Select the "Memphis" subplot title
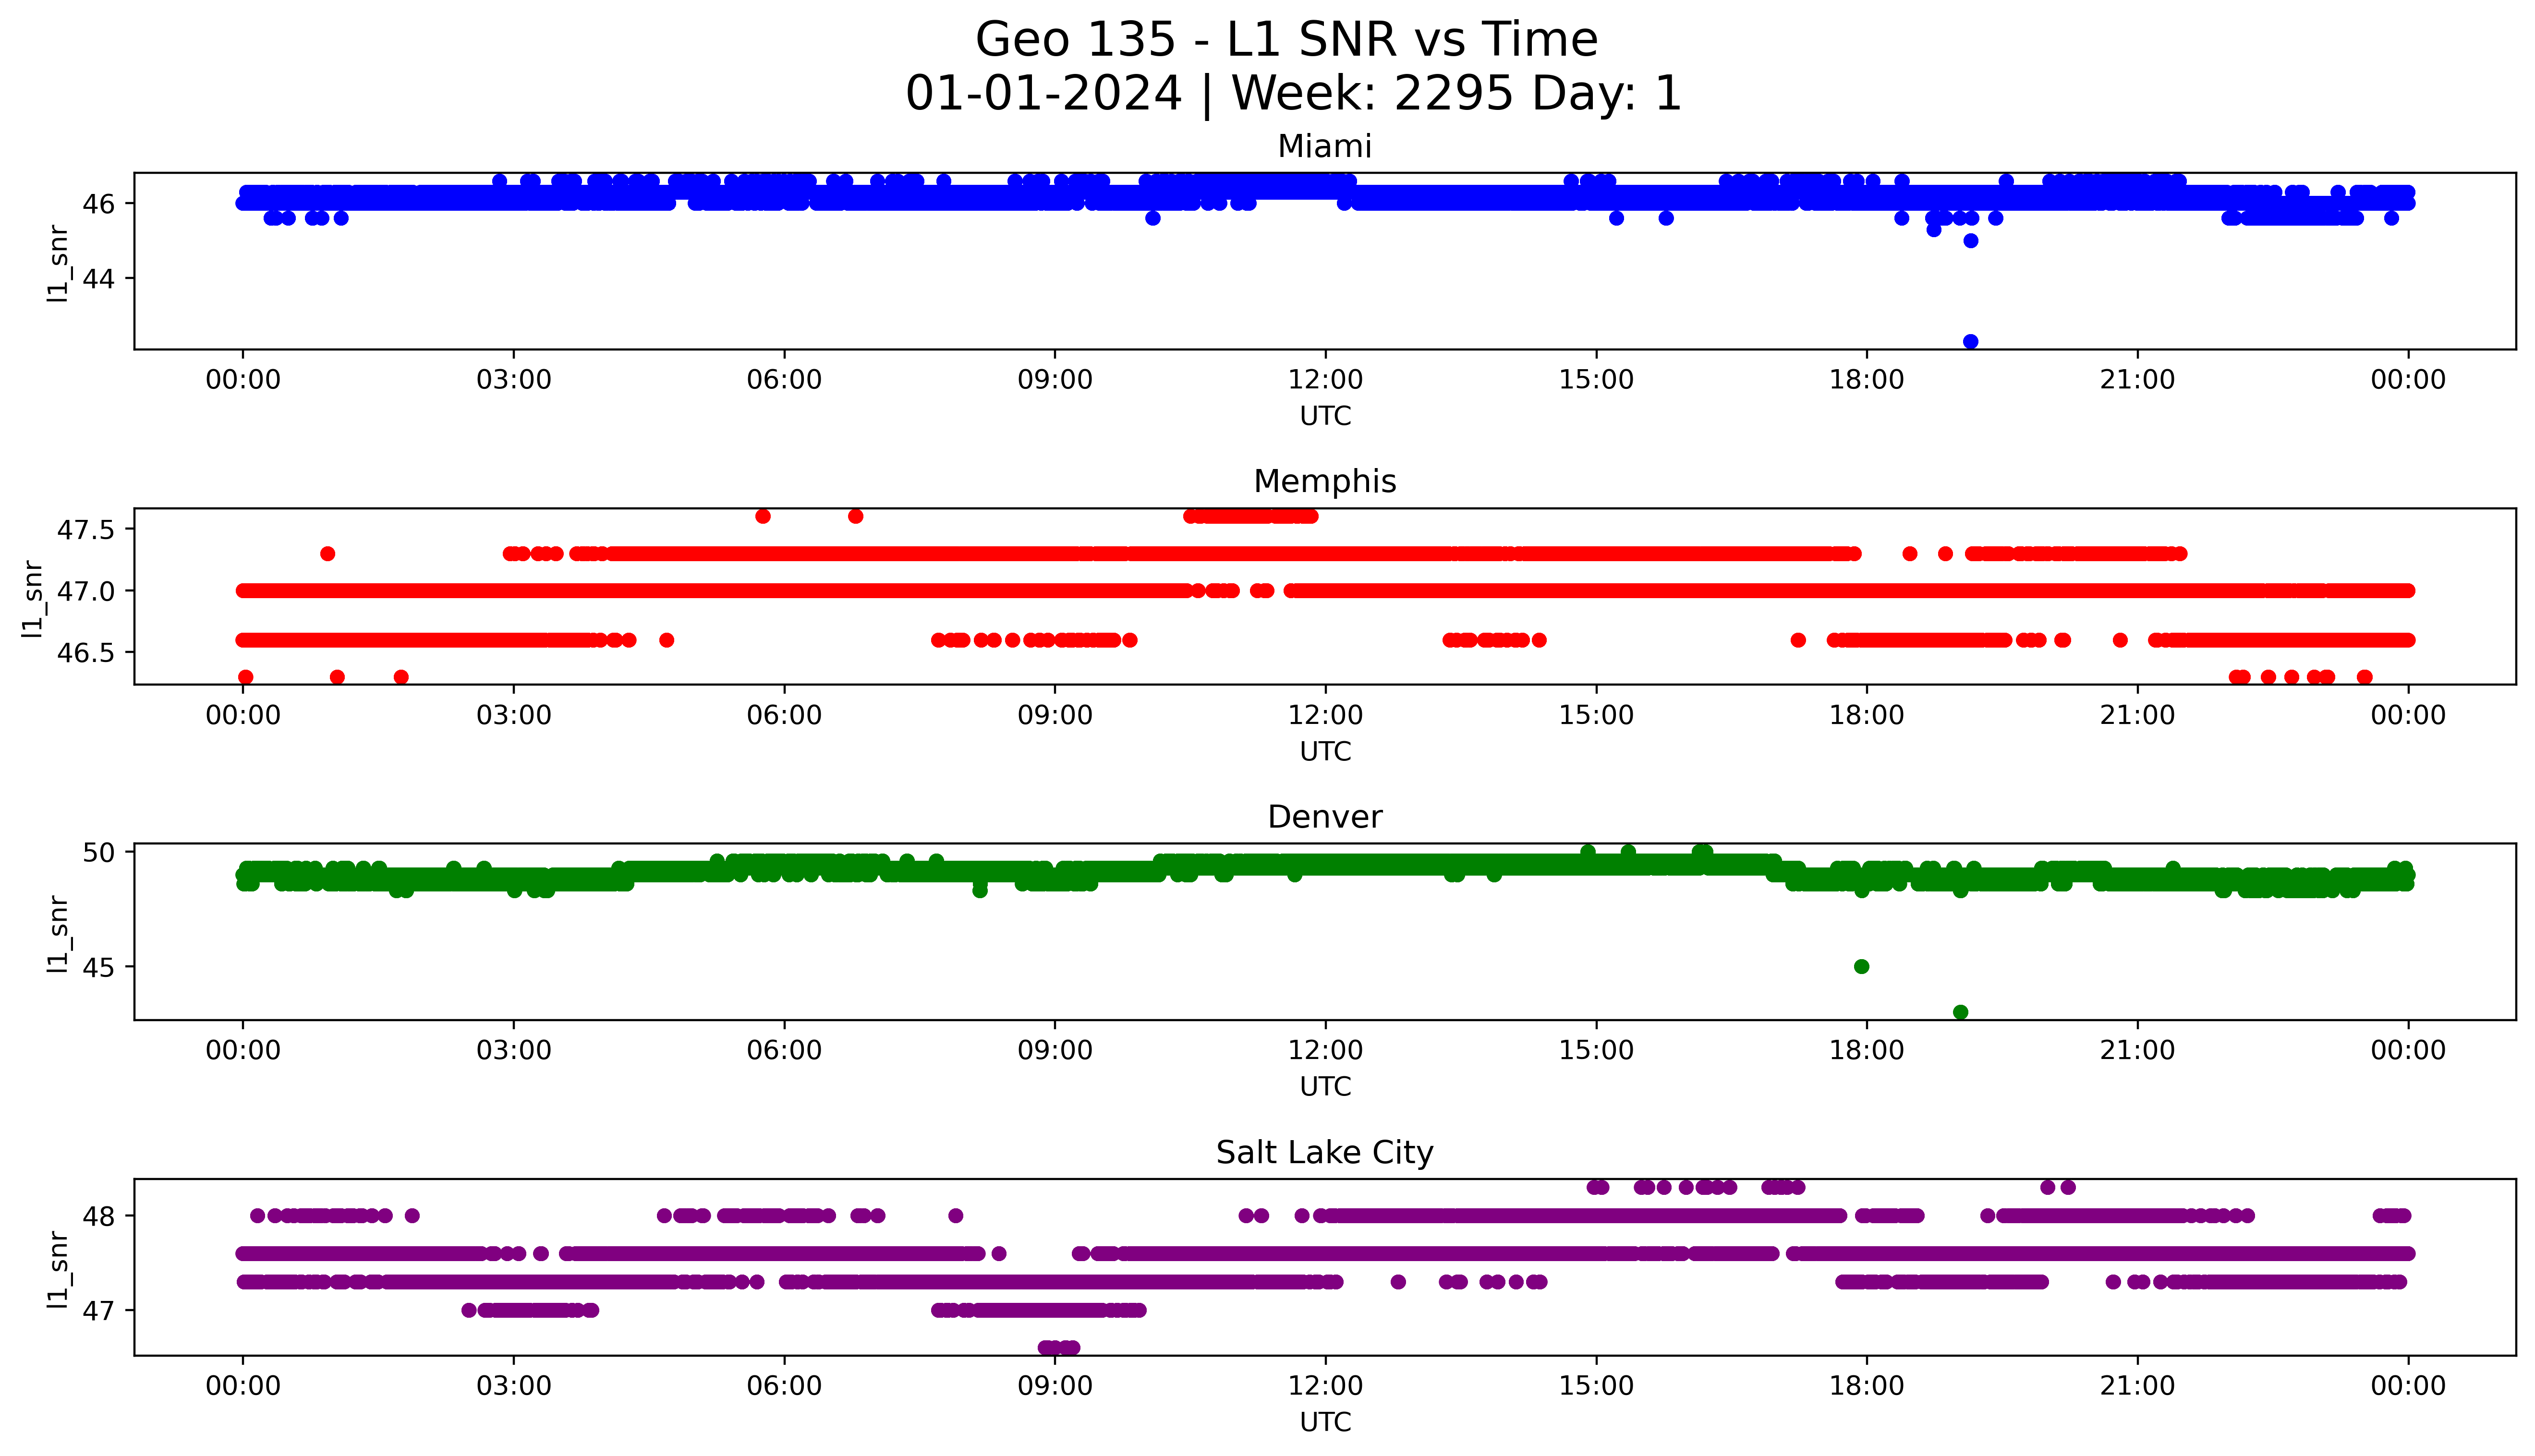This screenshot has width=2535, height=1456. click(x=1324, y=481)
